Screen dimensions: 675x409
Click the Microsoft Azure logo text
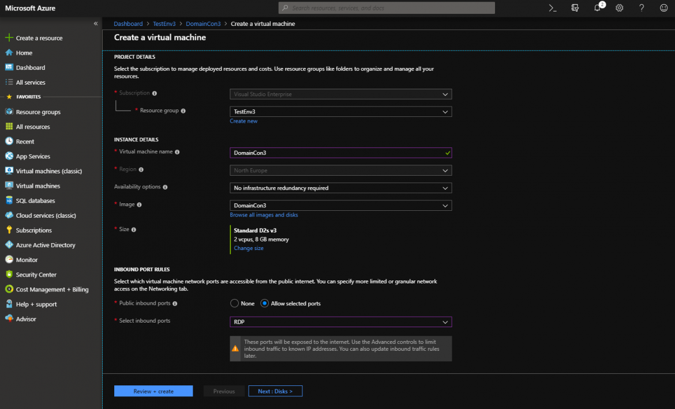pos(30,8)
